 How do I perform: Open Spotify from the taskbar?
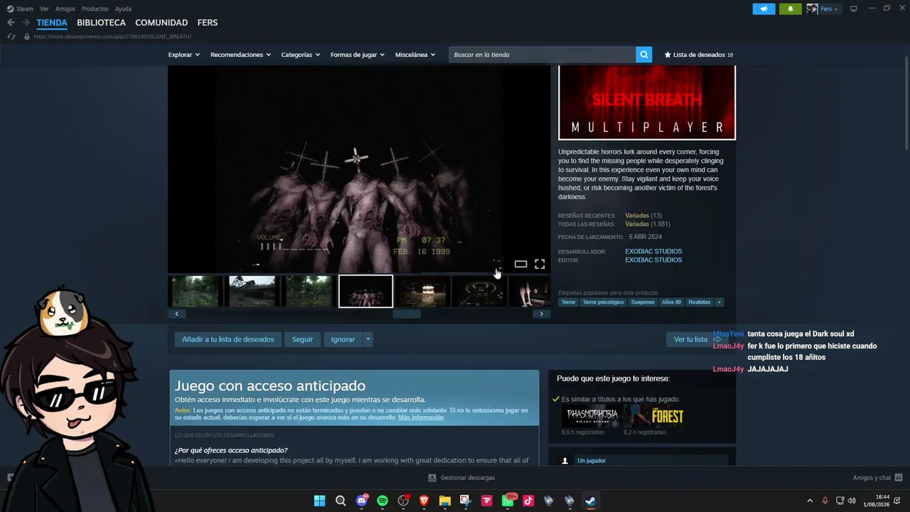click(382, 501)
